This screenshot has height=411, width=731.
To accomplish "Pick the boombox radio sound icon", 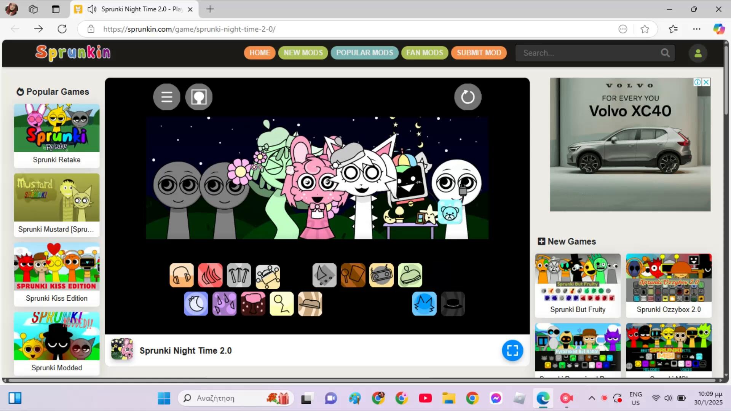I will (381, 275).
